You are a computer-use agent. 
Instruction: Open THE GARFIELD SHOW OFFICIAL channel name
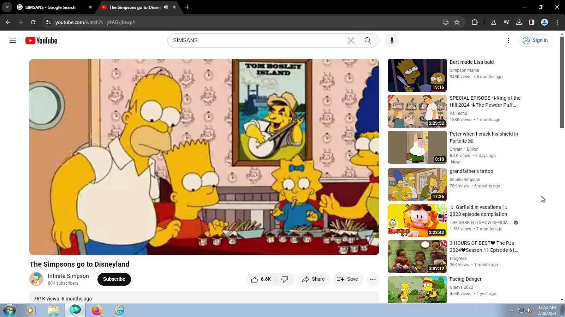480,223
